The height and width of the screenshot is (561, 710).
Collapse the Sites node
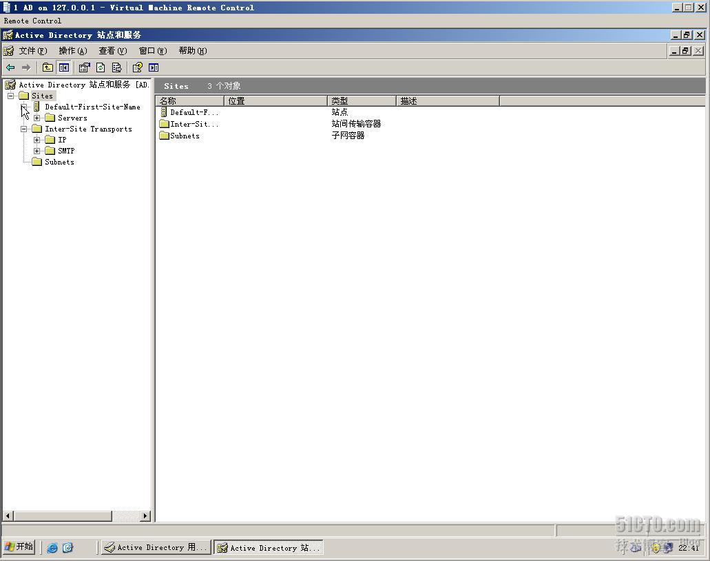[x=10, y=96]
